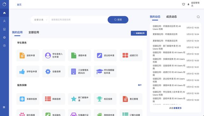The height and width of the screenshot is (116, 204).
Task: Open the 全部分类 category dropdown
Action: pyautogui.click(x=40, y=20)
